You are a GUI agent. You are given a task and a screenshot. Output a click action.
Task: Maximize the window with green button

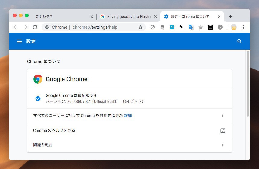tap(27, 15)
